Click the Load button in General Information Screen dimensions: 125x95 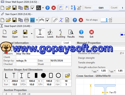pos(66,43)
